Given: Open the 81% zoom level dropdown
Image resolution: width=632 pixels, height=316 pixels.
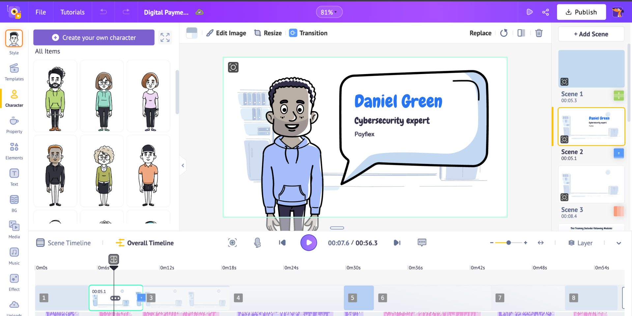Looking at the screenshot, I should click(329, 12).
